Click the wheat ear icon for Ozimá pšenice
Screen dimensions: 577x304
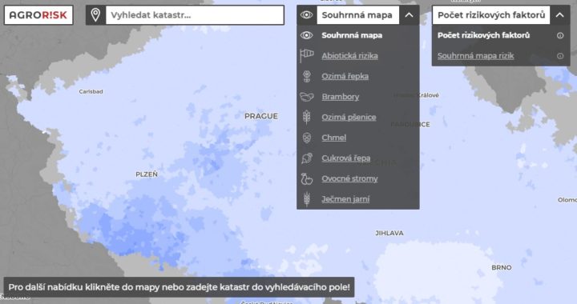click(306, 117)
